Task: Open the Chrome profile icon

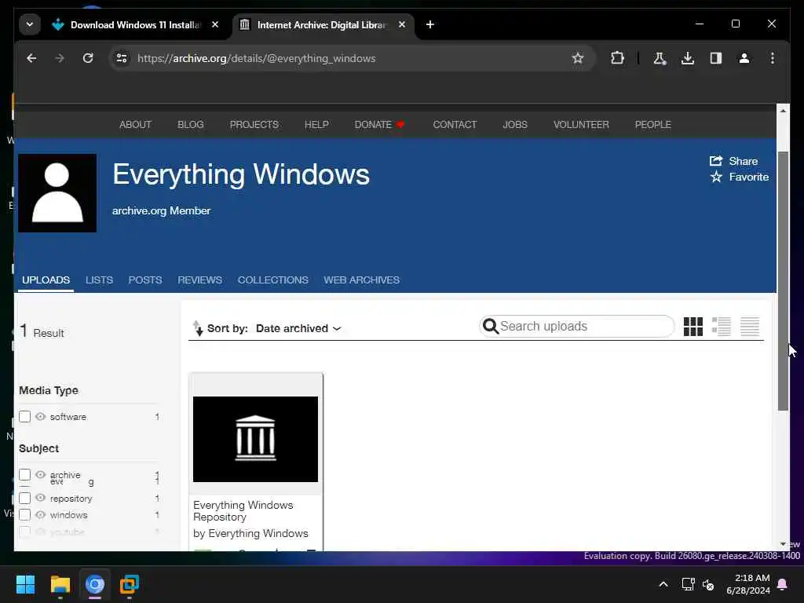Action: (x=744, y=58)
